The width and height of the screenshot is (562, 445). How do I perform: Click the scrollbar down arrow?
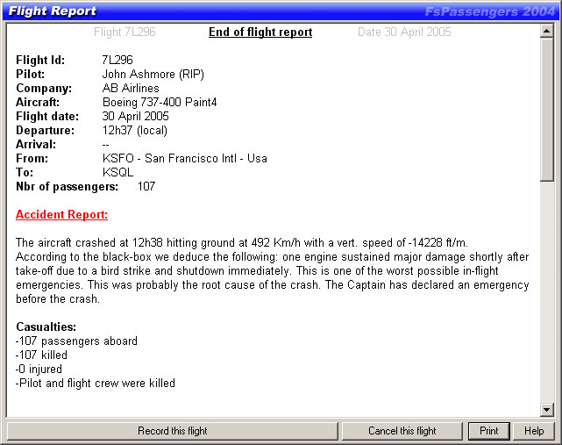[547, 410]
